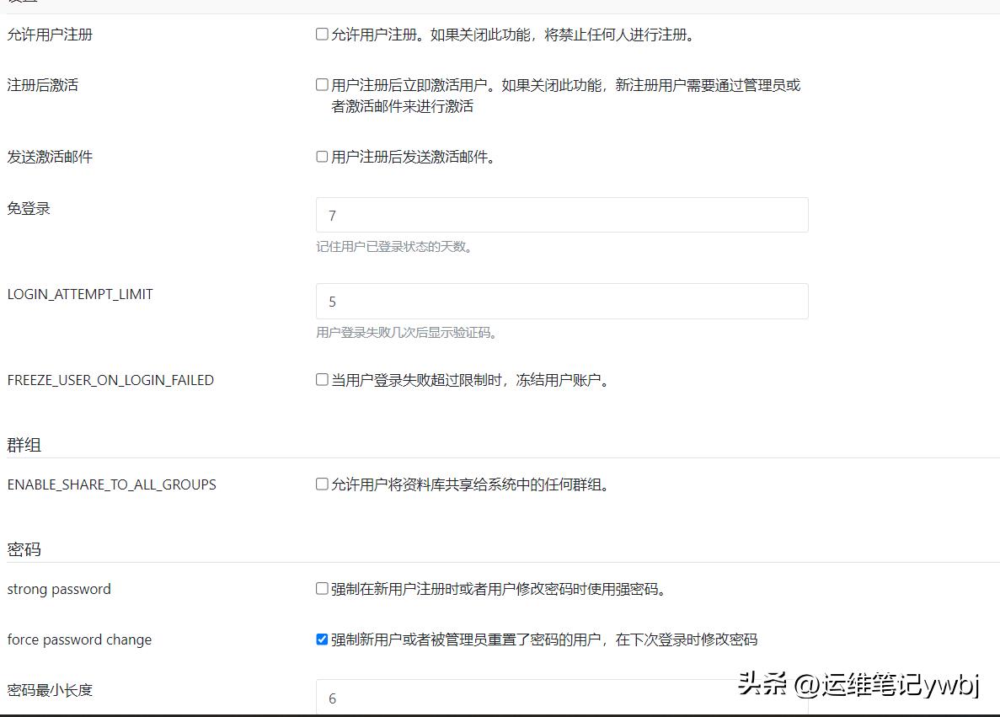
Task: Click the strong password label
Action: [x=59, y=588]
